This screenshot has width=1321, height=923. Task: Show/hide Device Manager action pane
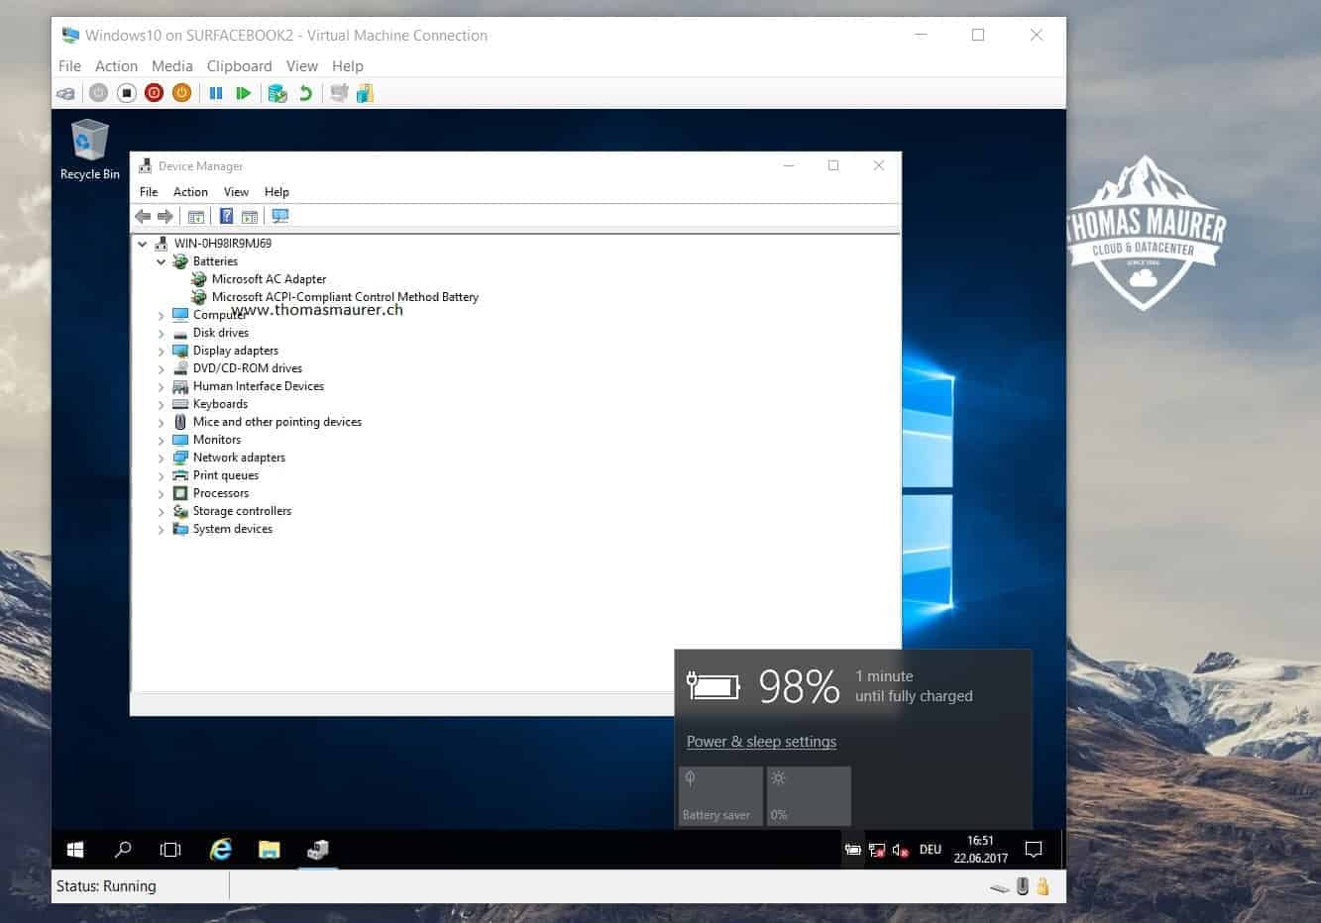250,216
